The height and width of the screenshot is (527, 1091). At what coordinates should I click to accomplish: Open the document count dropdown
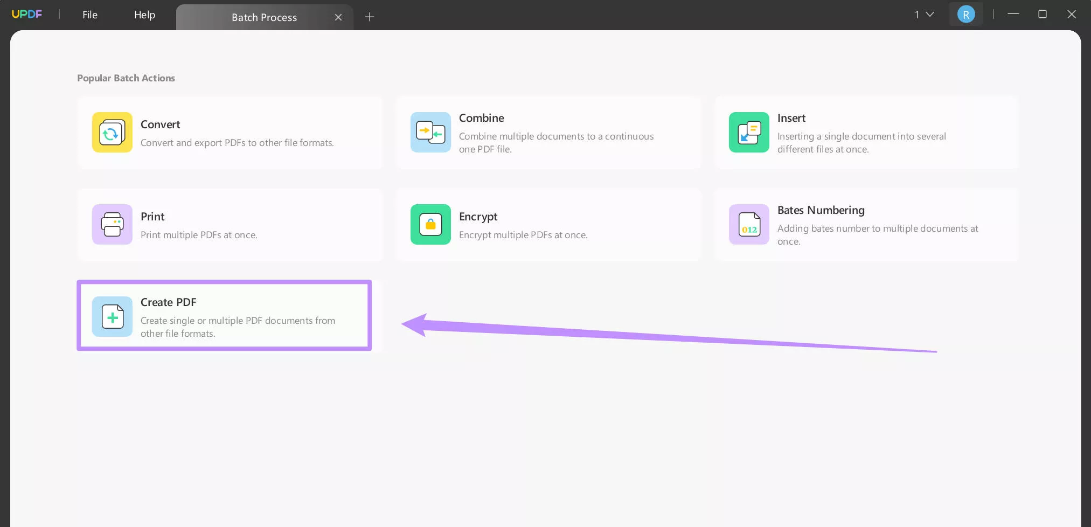pyautogui.click(x=923, y=15)
